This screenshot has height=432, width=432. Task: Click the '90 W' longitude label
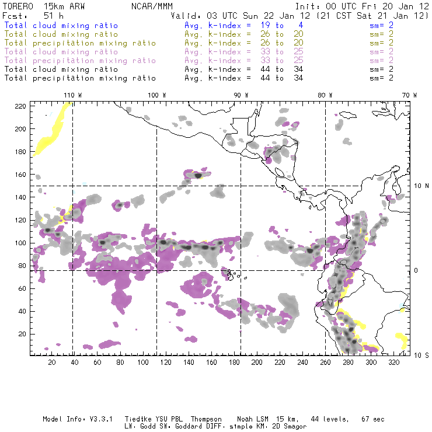pyautogui.click(x=241, y=95)
